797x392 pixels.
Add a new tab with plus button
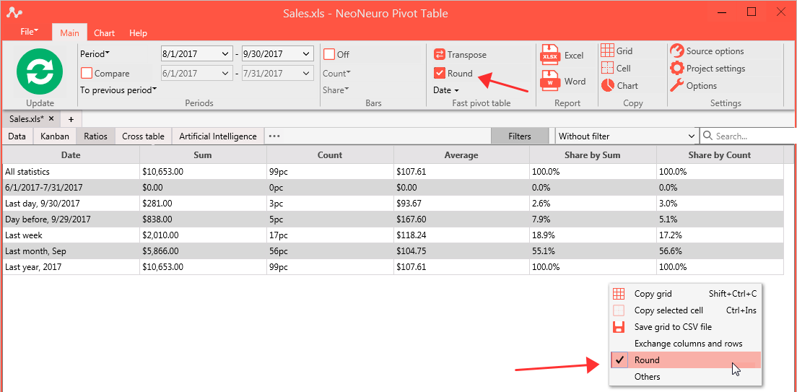coord(71,119)
